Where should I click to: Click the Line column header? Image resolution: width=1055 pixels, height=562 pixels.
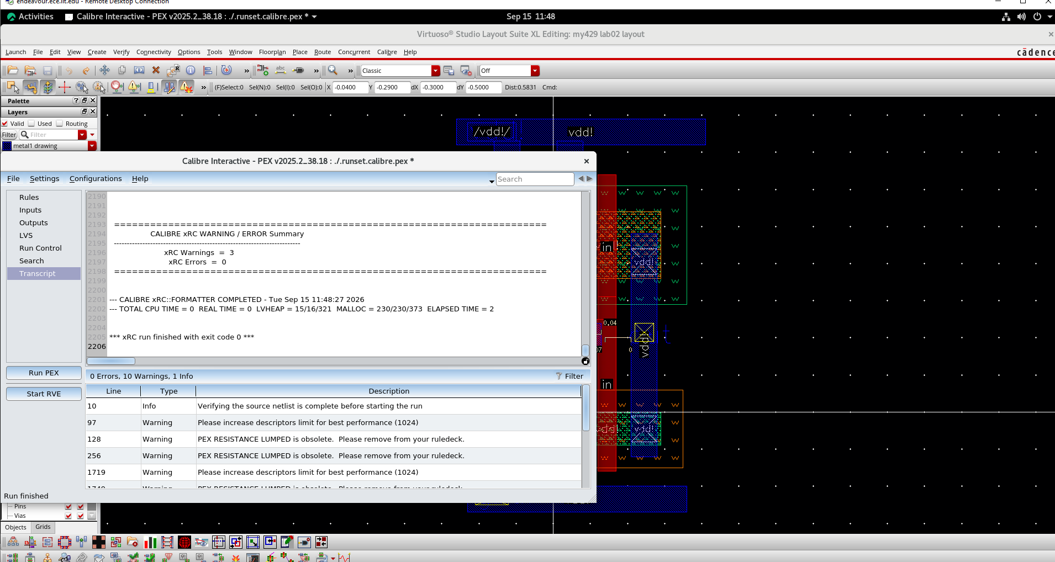coord(113,391)
